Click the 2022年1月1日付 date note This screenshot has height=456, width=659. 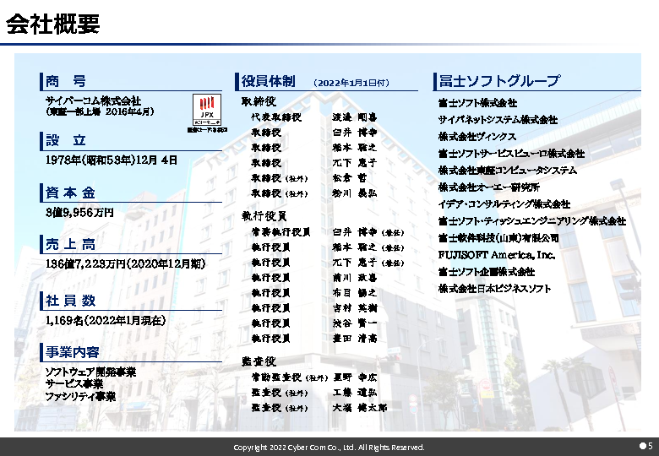351,83
